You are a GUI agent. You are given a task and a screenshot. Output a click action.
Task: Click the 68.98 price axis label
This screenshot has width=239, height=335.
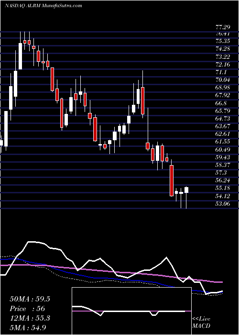(223, 88)
